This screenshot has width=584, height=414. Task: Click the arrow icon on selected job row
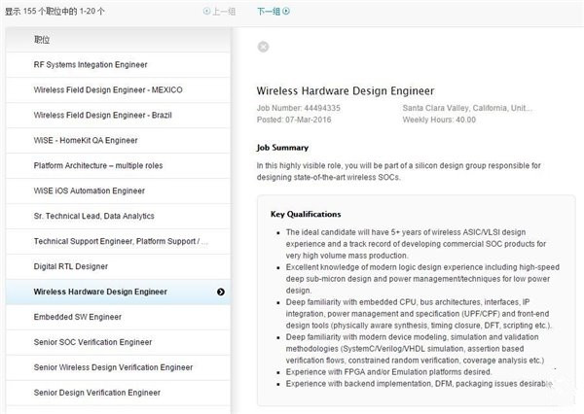tap(221, 292)
